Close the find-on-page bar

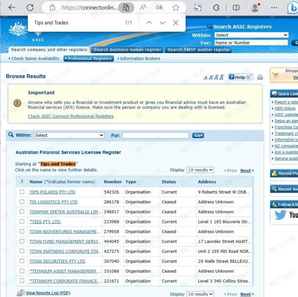(175, 23)
